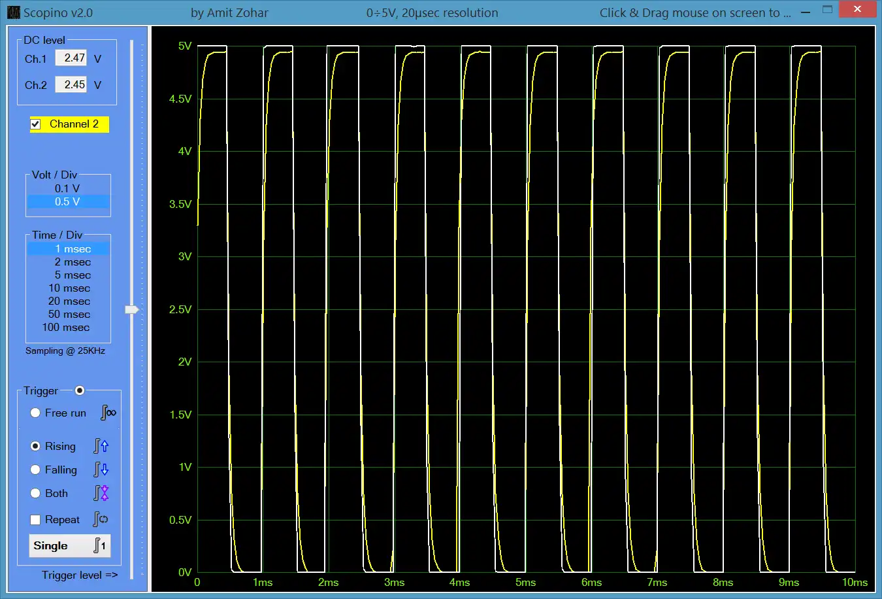Click the Ch.2 DC level field
Image resolution: width=882 pixels, height=599 pixels.
(x=71, y=84)
